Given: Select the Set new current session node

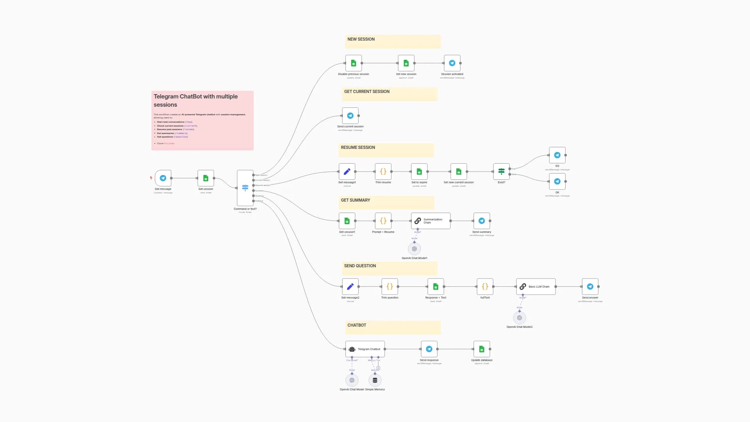Looking at the screenshot, I should [x=459, y=172].
